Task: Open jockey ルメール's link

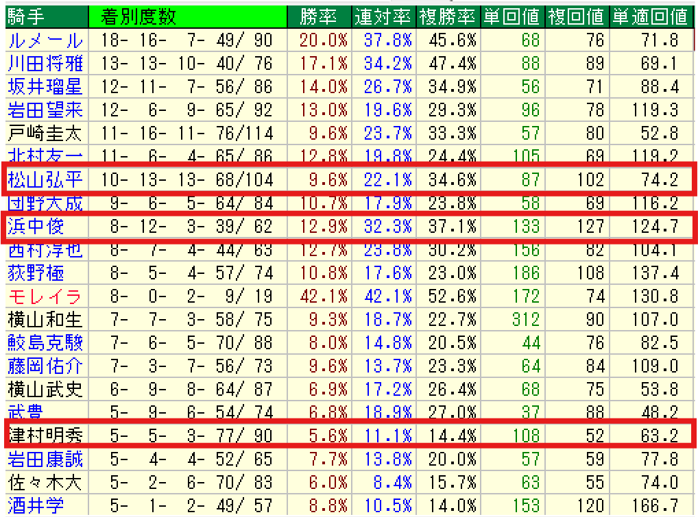Action: click(x=45, y=40)
